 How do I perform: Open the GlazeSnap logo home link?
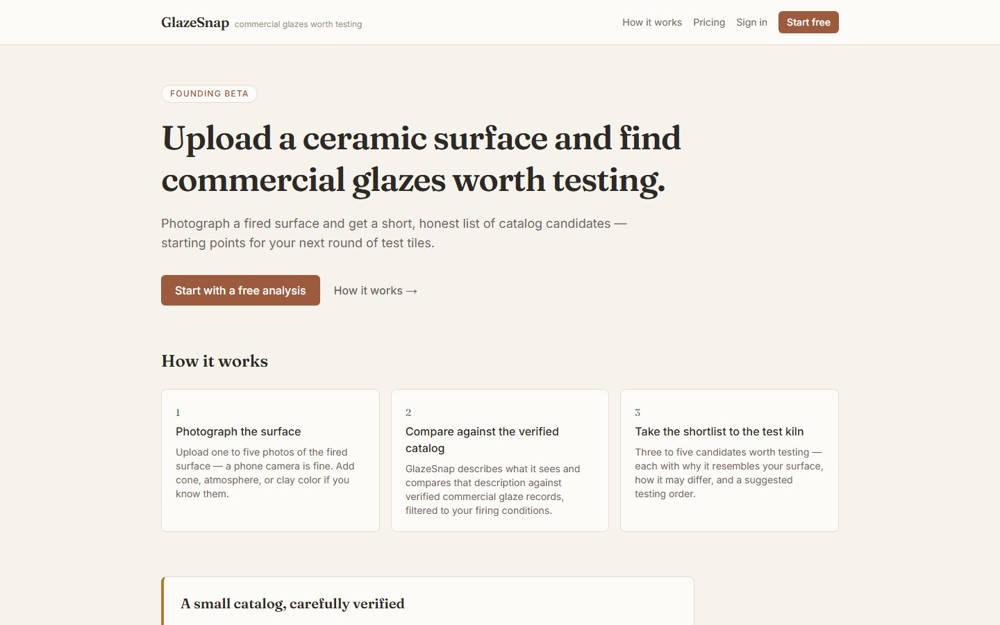coord(195,22)
